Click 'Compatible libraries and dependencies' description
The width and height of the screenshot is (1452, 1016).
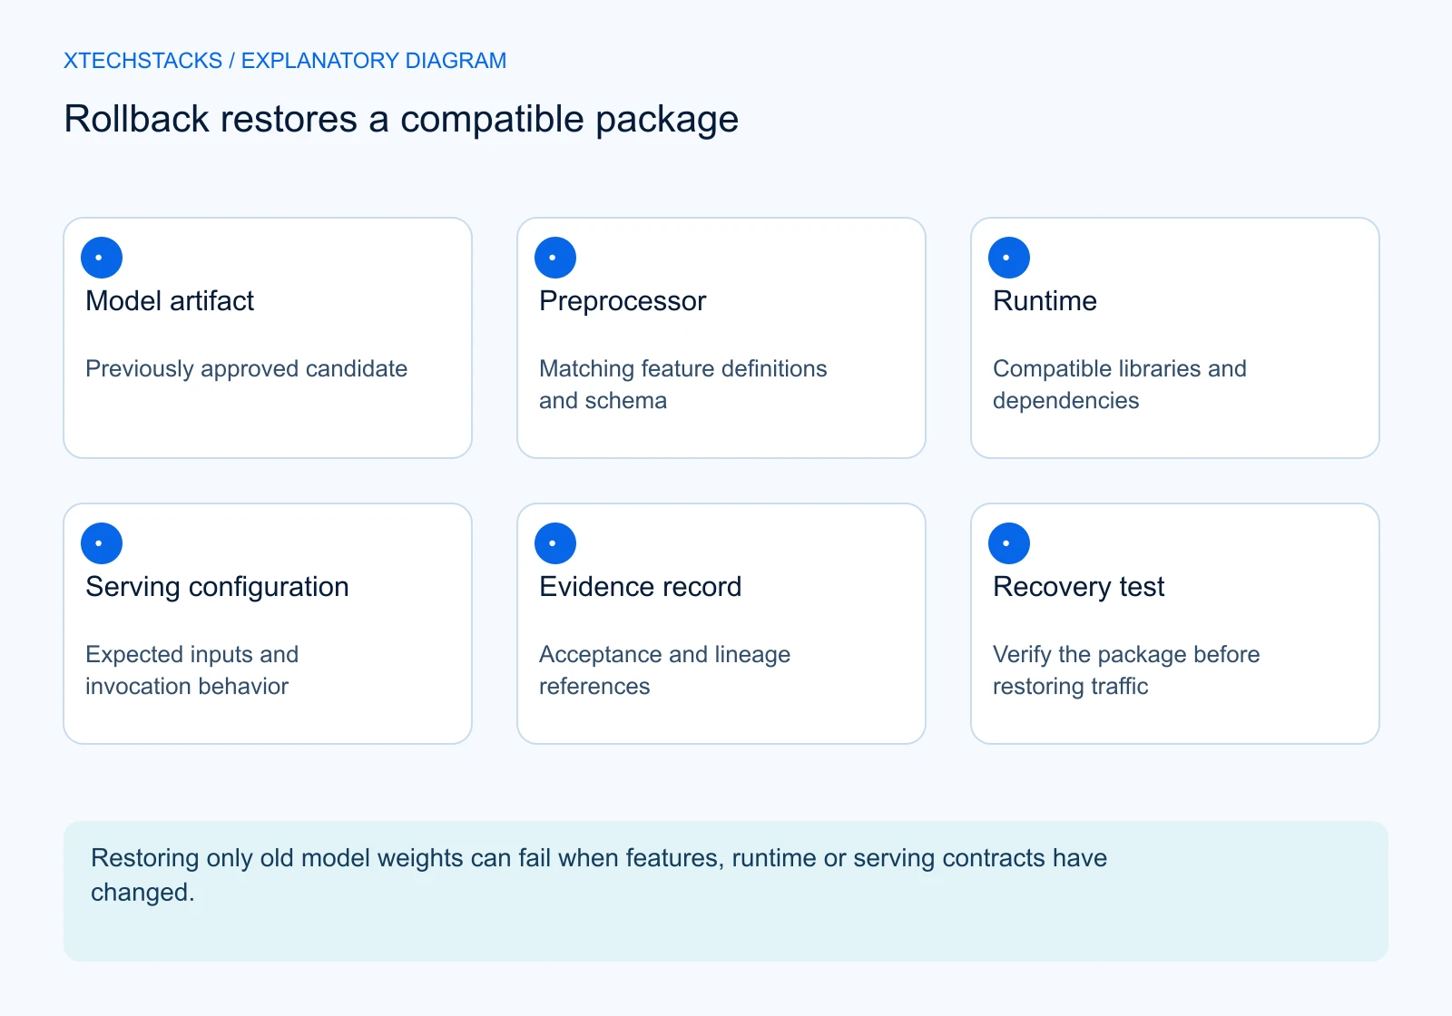pos(1120,385)
